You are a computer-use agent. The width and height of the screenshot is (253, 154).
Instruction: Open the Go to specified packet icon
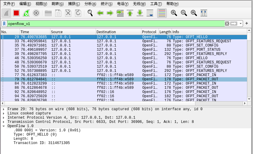coord(120,13)
